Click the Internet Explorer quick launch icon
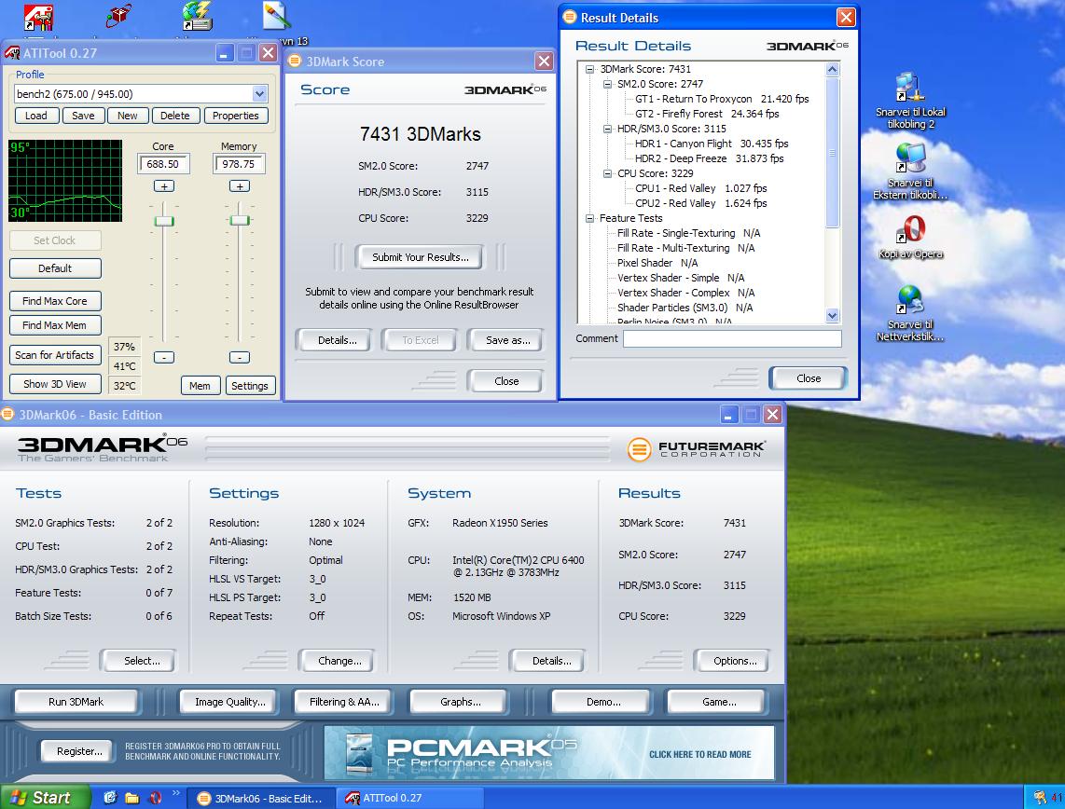 click(110, 798)
